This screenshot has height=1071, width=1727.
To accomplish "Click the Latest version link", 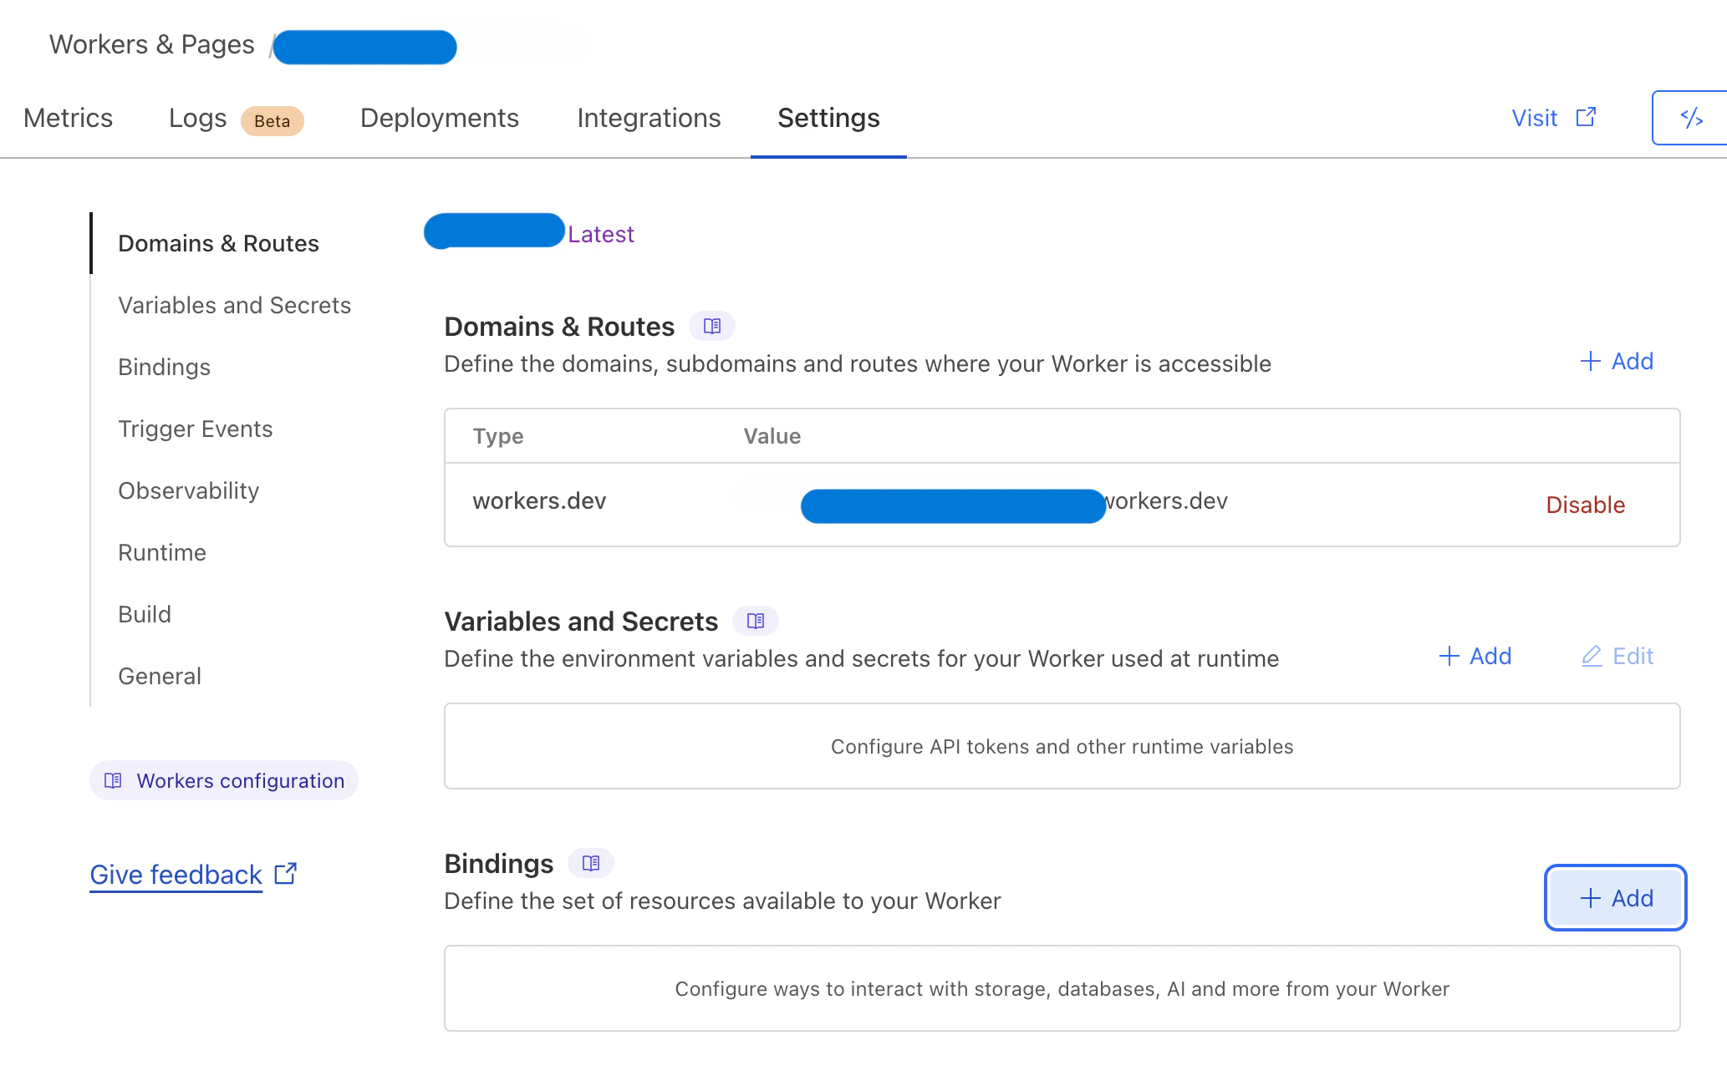I will pyautogui.click(x=601, y=234).
